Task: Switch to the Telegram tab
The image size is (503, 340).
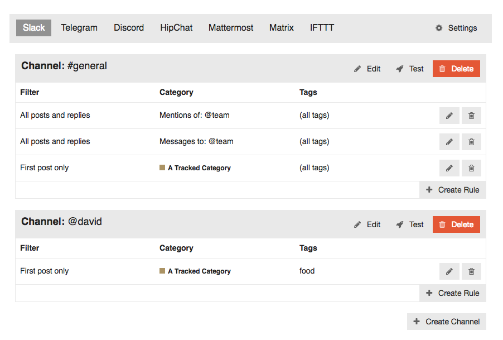Action: (79, 28)
